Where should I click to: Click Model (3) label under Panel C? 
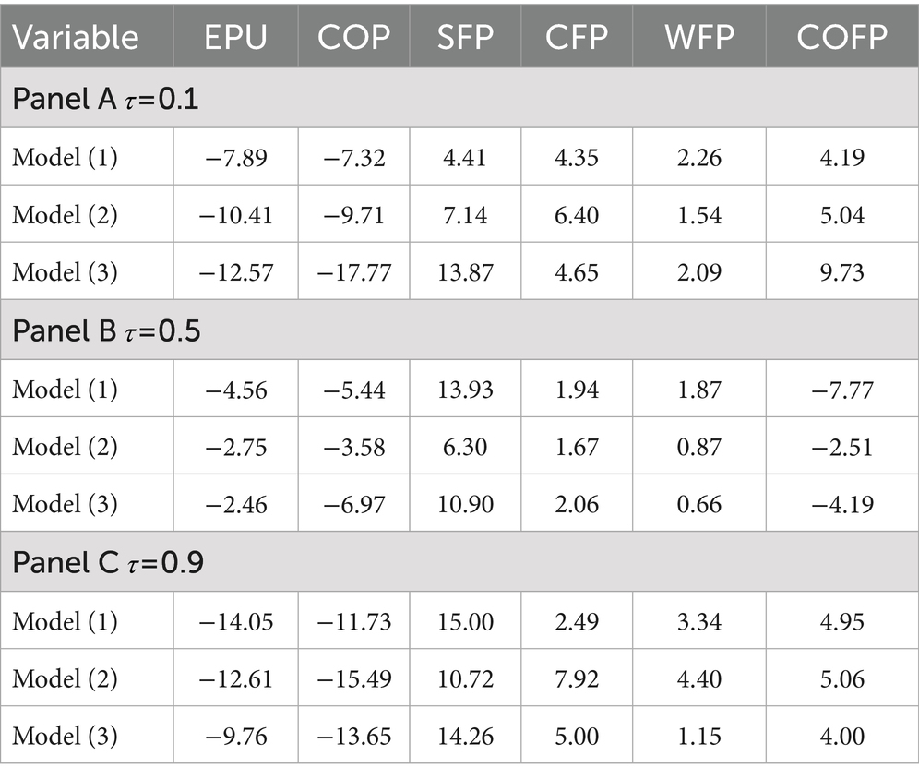tap(66, 737)
